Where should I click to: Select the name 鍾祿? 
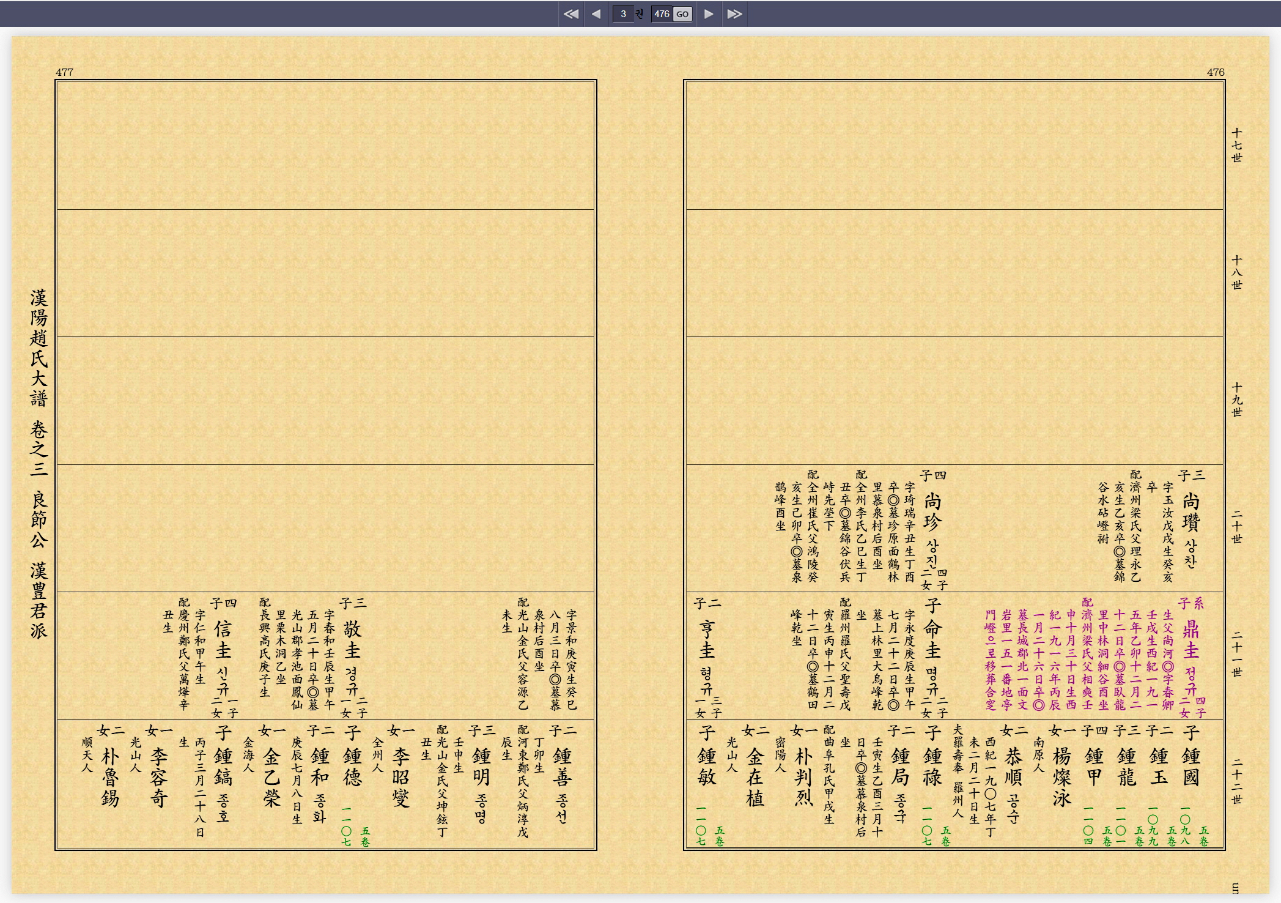932,767
